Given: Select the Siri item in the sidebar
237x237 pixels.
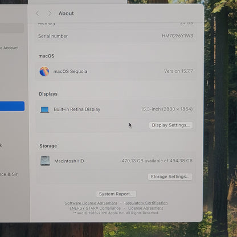Looking at the screenshot, I should [x=9, y=174].
